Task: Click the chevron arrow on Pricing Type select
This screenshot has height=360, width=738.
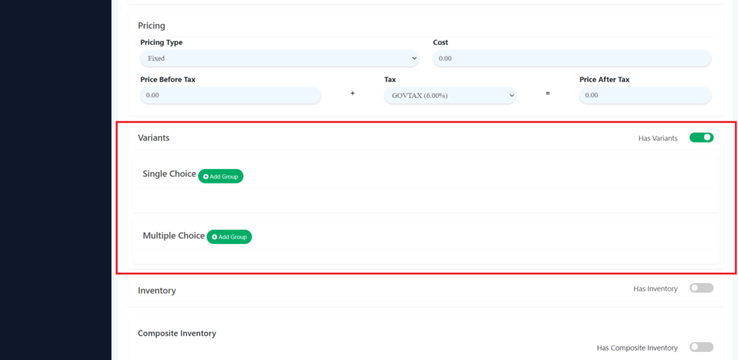Action: pyautogui.click(x=414, y=58)
